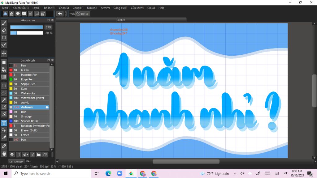
Task: Select the Eraser tool in the toolbox
Action: coord(4,31)
